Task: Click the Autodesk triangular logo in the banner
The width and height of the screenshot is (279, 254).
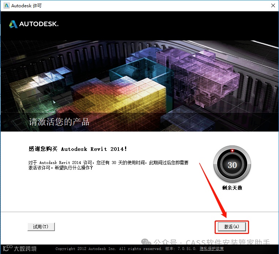Action: click(13, 24)
